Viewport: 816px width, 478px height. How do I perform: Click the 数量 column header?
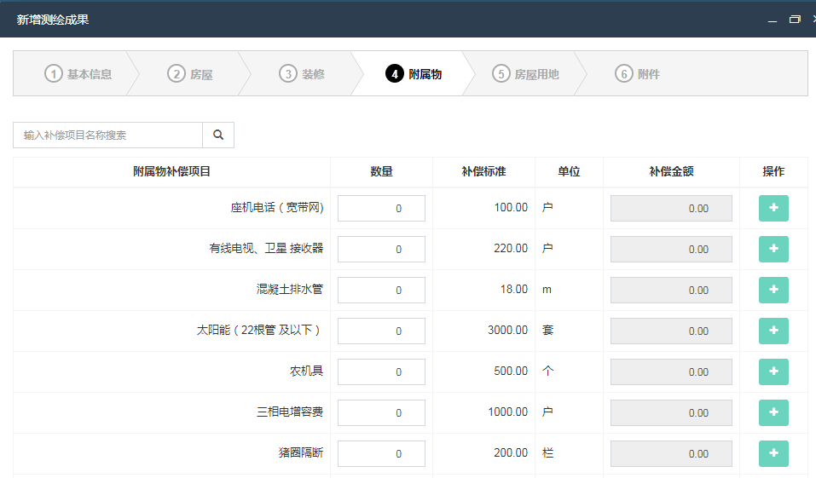pos(381,171)
